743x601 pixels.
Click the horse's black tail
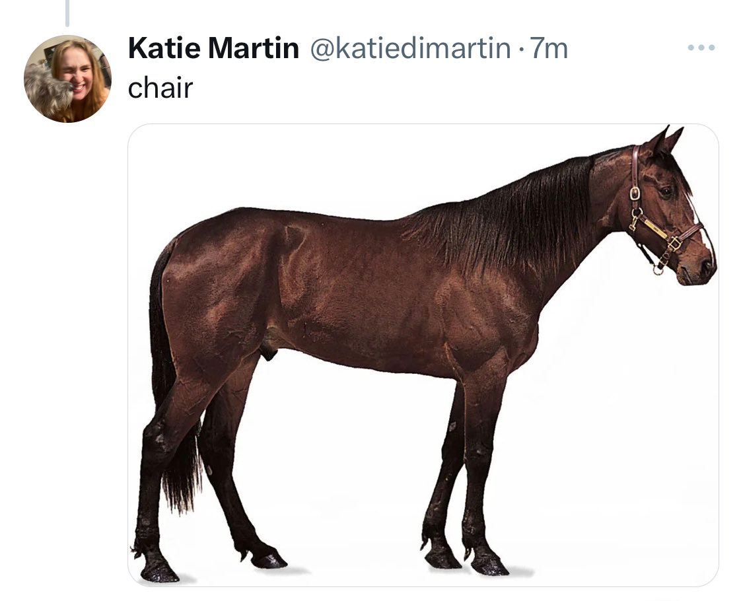click(x=170, y=379)
